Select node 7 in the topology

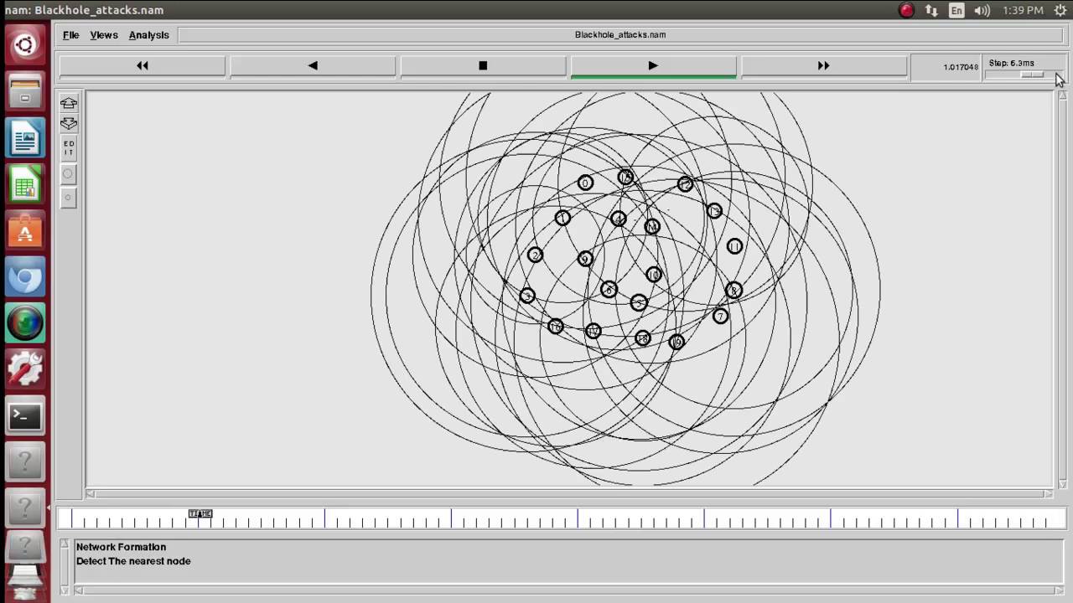click(x=720, y=316)
